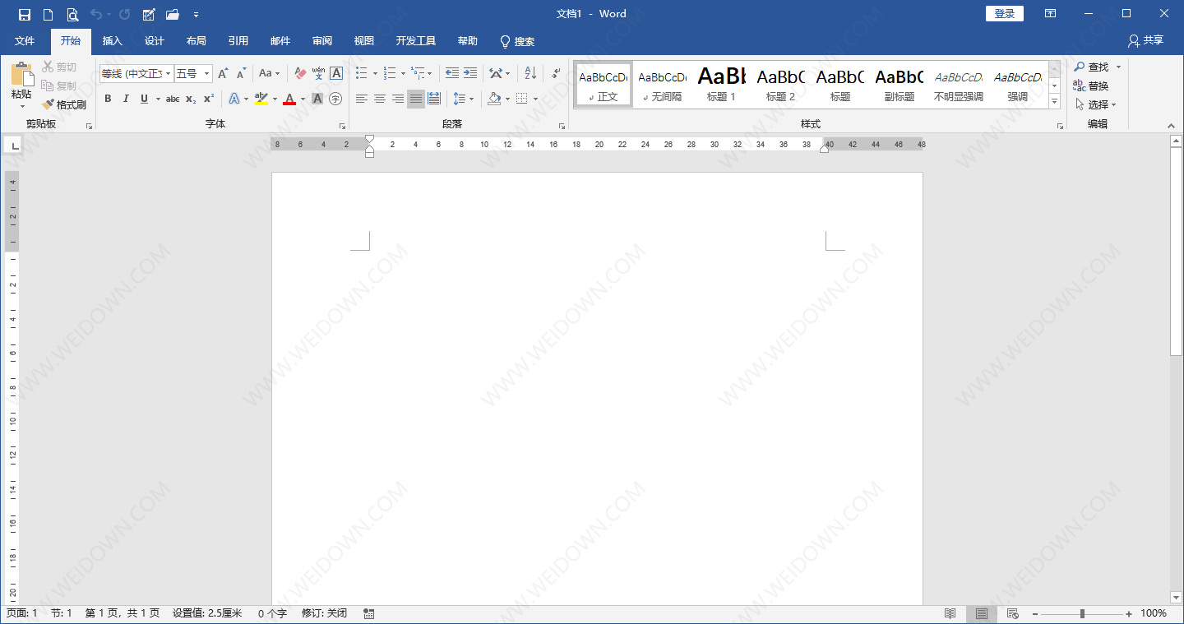
Task: Click the tab stop selector at ruler corner
Action: tap(14, 146)
